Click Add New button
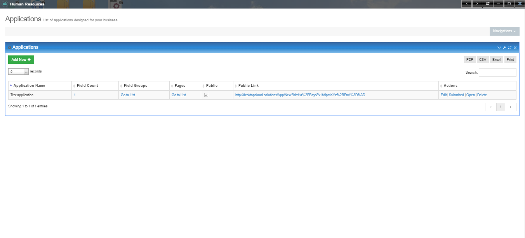Image resolution: width=525 pixels, height=238 pixels. (21, 60)
